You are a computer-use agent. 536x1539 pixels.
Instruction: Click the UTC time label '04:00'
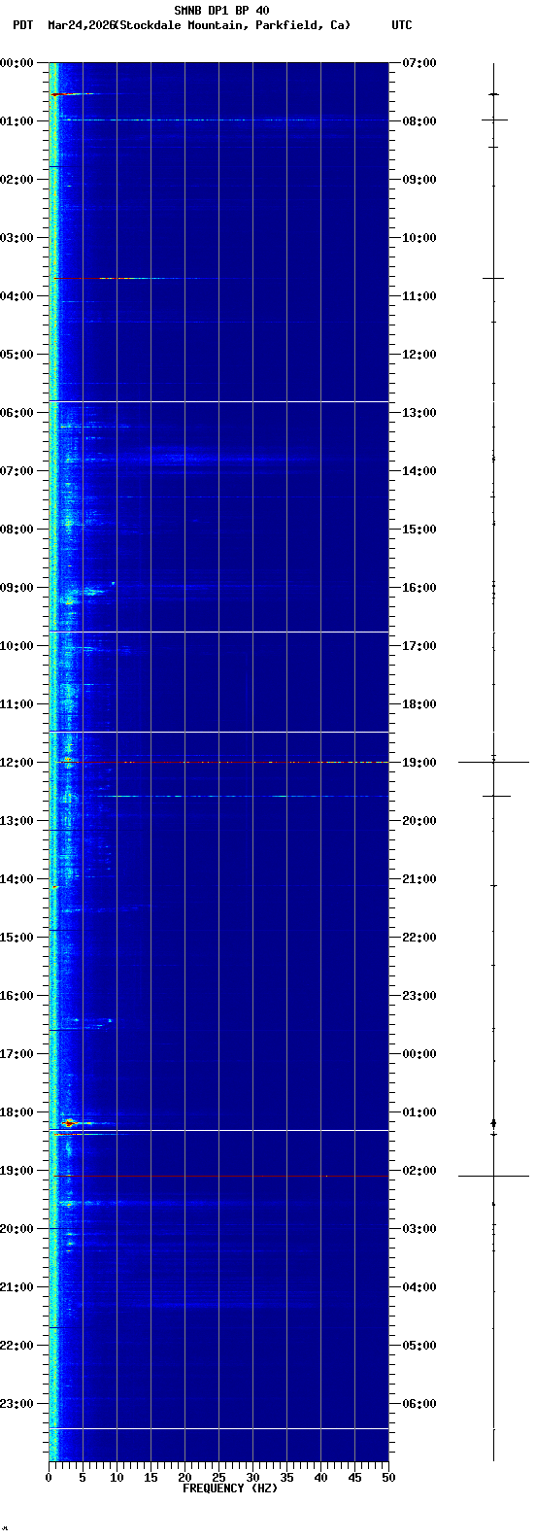coord(419,1287)
